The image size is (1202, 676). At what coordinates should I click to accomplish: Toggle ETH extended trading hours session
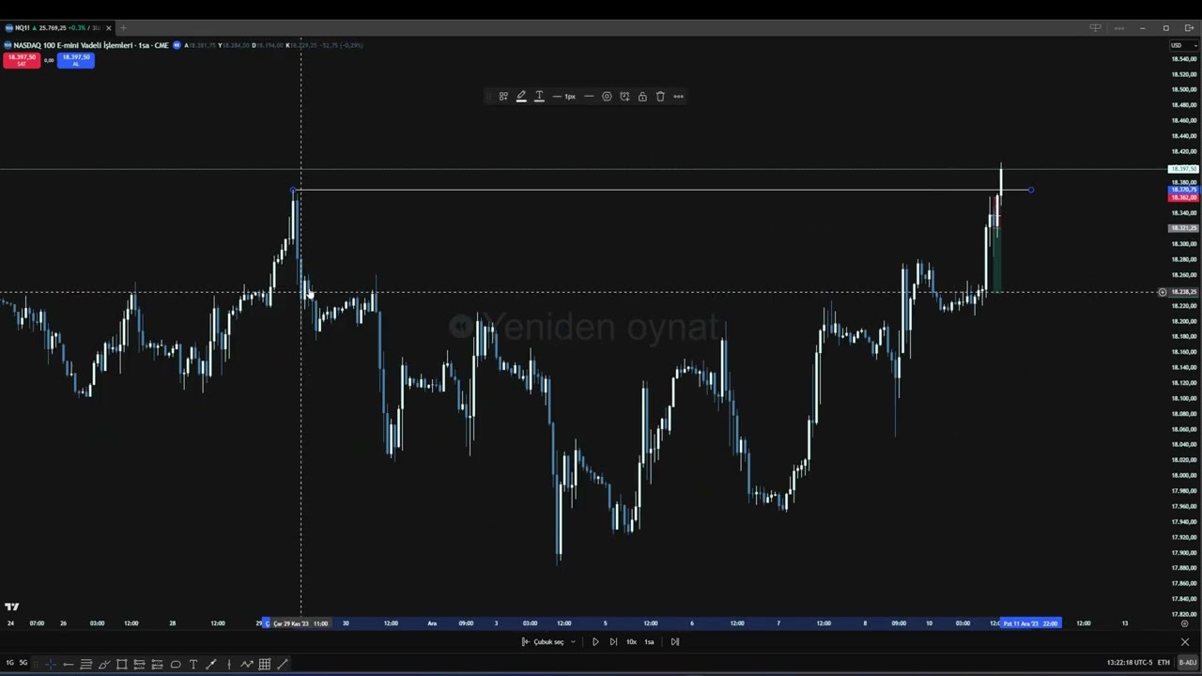click(1163, 663)
